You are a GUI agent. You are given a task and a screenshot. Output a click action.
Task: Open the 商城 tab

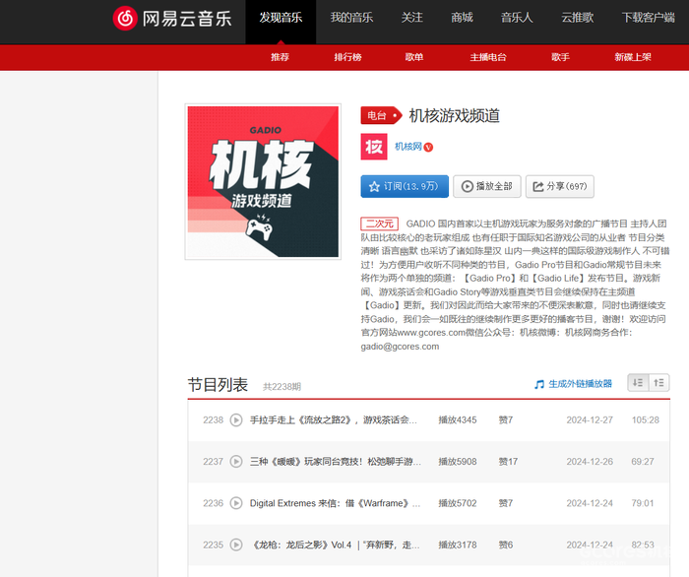click(463, 18)
